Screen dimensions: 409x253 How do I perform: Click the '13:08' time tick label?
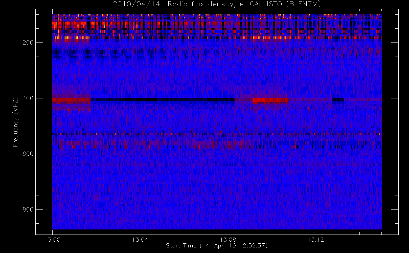(228, 240)
